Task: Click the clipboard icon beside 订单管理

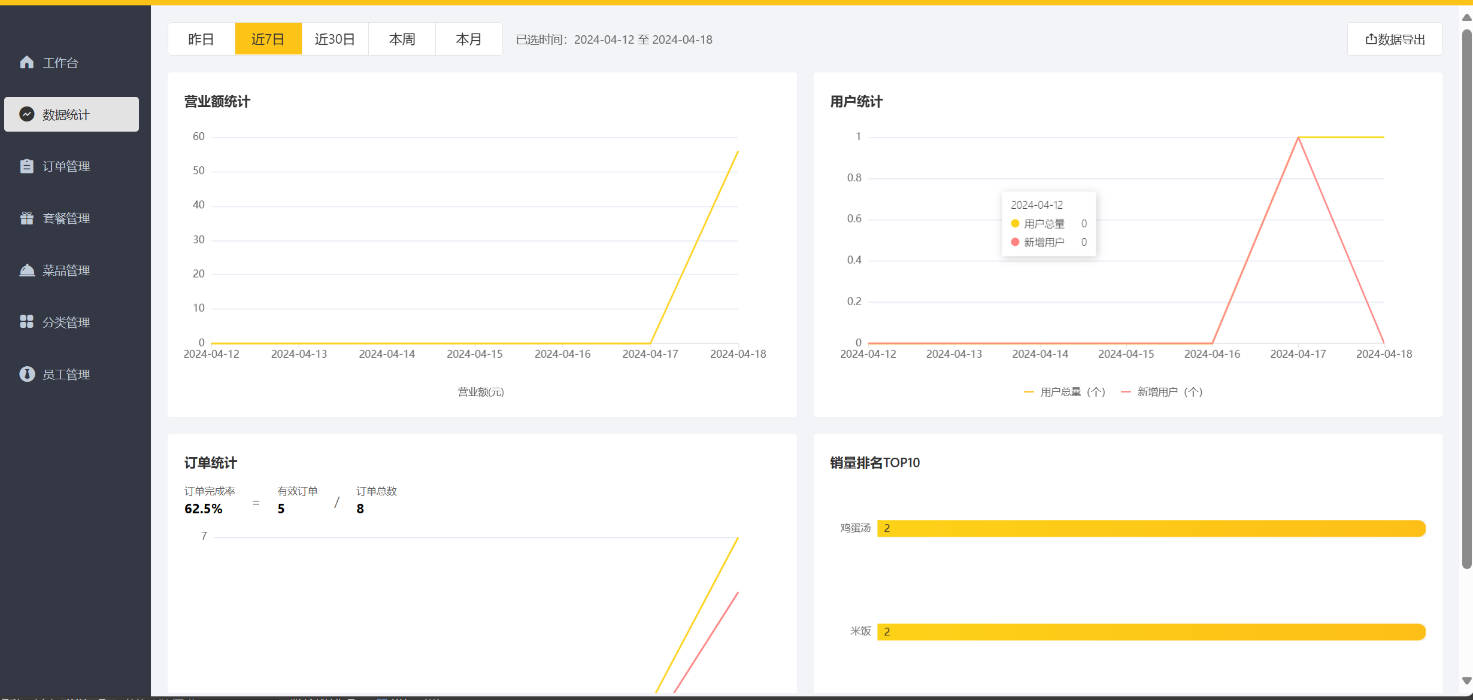Action: (x=27, y=166)
